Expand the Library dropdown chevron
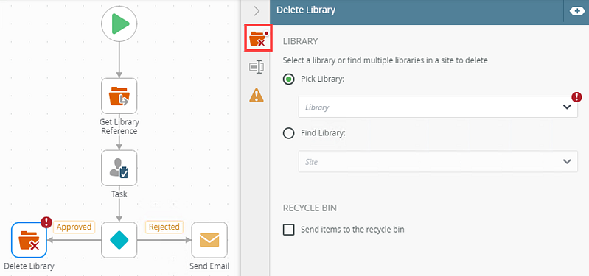This screenshot has height=276, width=589. [567, 107]
